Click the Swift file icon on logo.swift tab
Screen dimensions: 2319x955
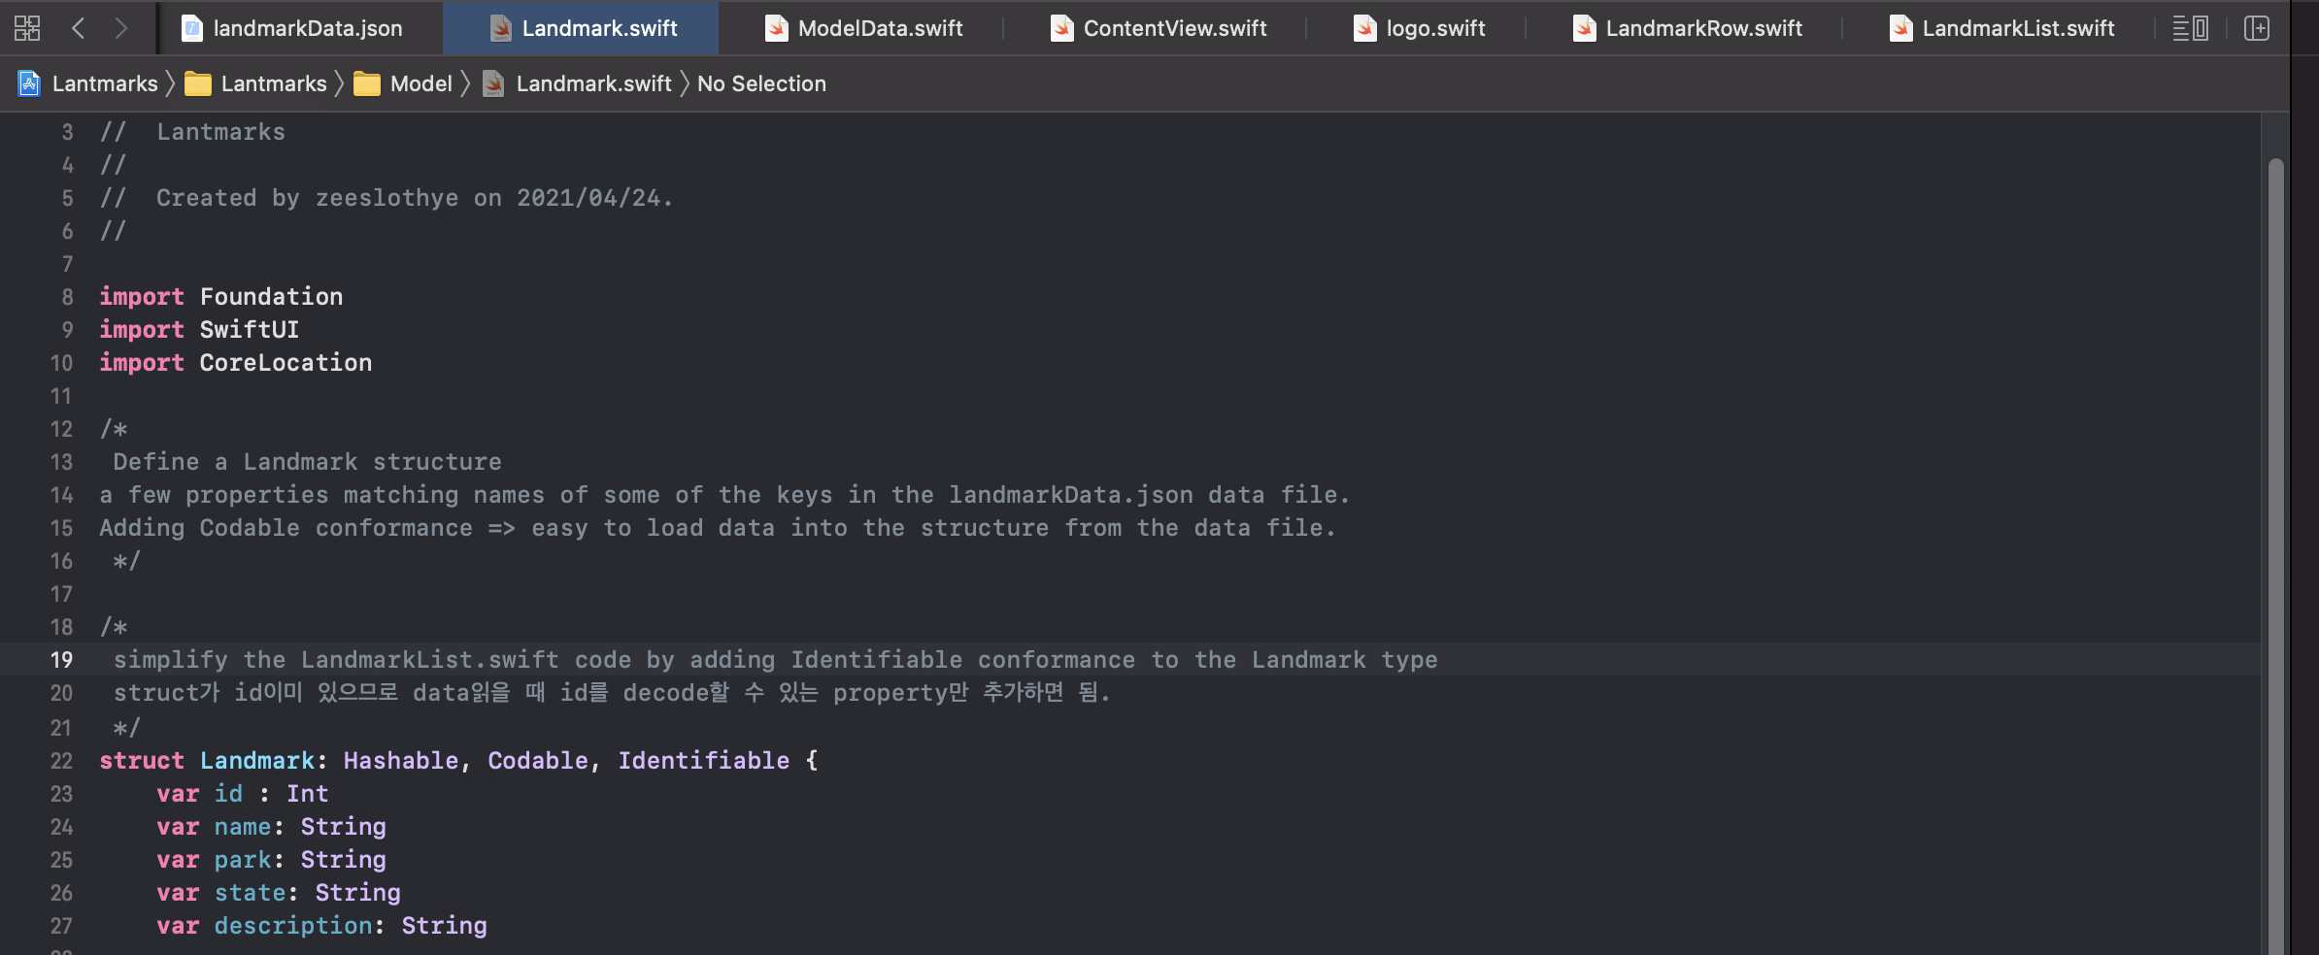pyautogui.click(x=1365, y=28)
